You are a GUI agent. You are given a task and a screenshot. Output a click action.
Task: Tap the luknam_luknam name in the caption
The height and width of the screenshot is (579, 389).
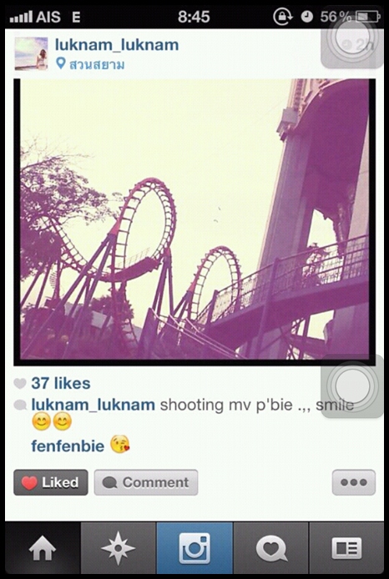click(93, 405)
